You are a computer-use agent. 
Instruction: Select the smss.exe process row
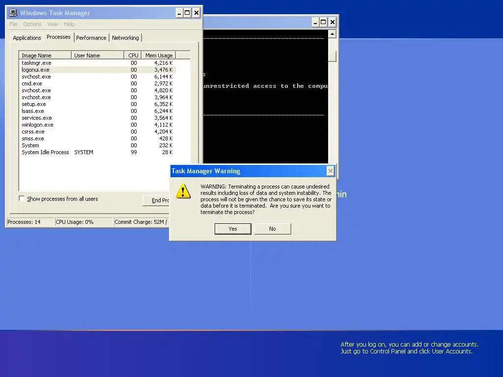pos(97,138)
